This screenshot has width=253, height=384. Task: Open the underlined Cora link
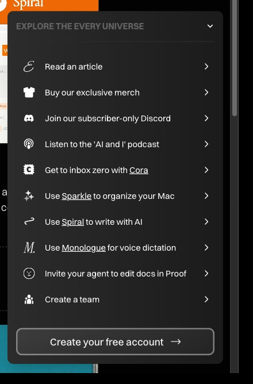139,170
